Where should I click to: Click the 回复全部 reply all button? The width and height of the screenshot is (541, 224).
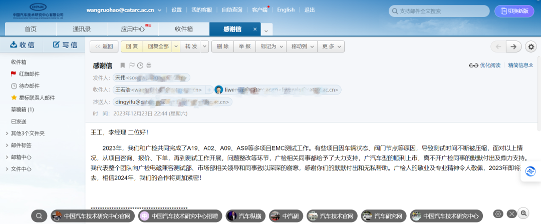158,46
